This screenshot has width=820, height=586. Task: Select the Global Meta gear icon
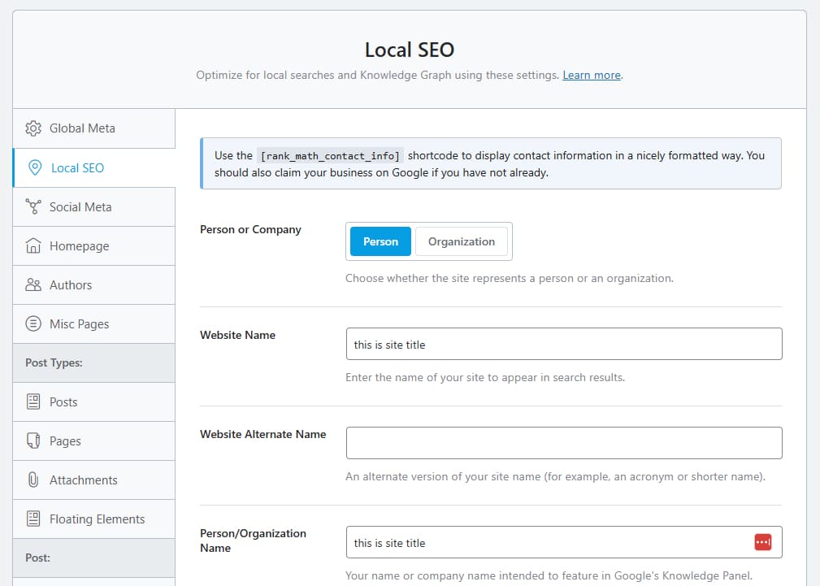(x=33, y=128)
